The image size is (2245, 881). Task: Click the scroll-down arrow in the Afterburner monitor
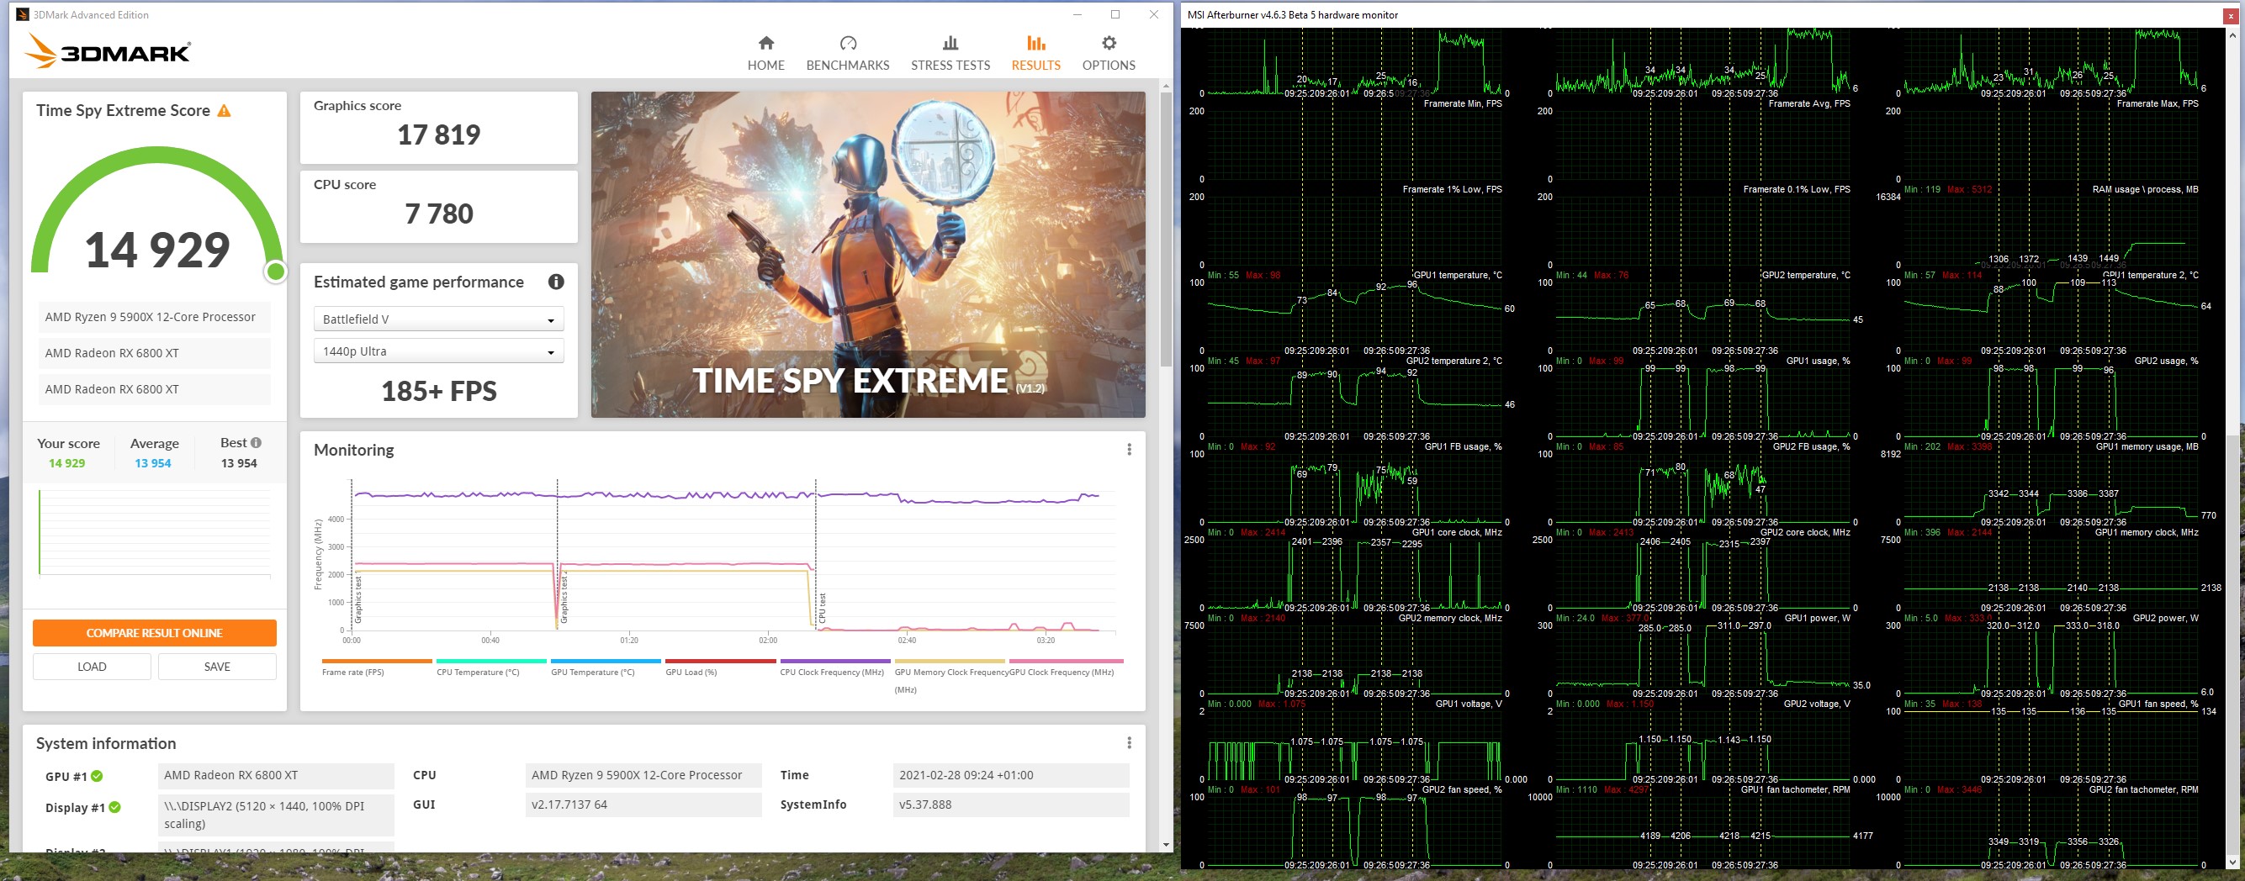click(x=2232, y=863)
